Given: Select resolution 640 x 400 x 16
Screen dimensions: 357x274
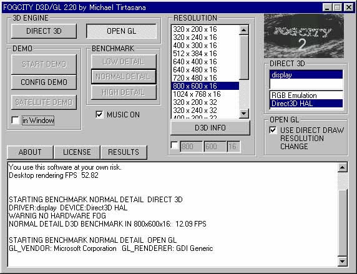Looking at the screenshot, I should click(205, 62).
